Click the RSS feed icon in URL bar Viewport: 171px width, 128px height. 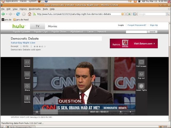[123, 14]
